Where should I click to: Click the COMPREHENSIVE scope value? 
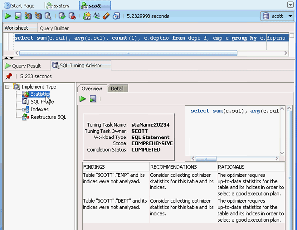pos(152,143)
